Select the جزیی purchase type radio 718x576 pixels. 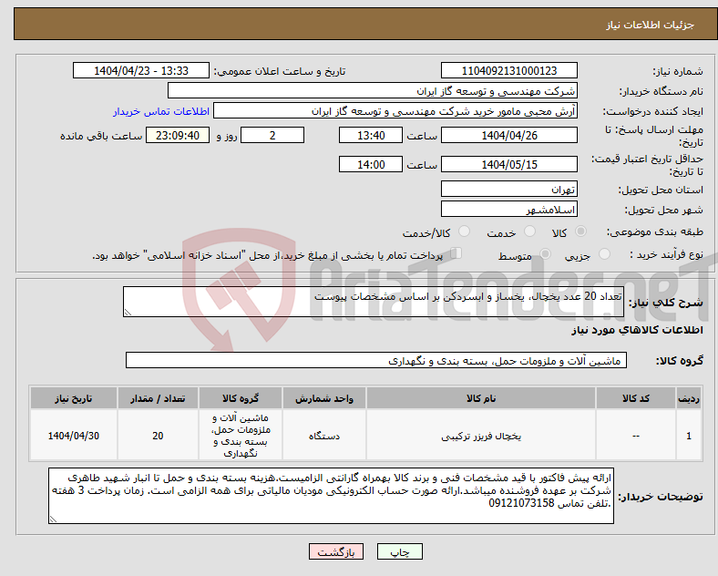pos(604,254)
